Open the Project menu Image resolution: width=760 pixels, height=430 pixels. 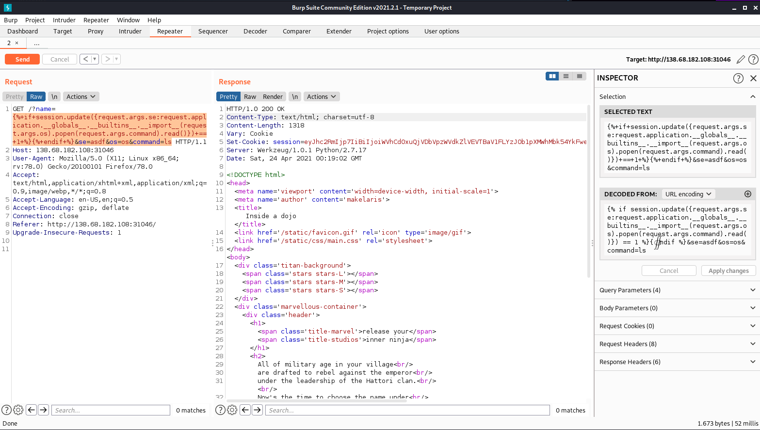point(35,20)
